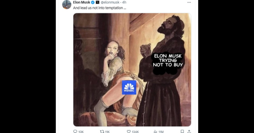
Task: Open the three-dot more options menu
Action: coord(189,2)
